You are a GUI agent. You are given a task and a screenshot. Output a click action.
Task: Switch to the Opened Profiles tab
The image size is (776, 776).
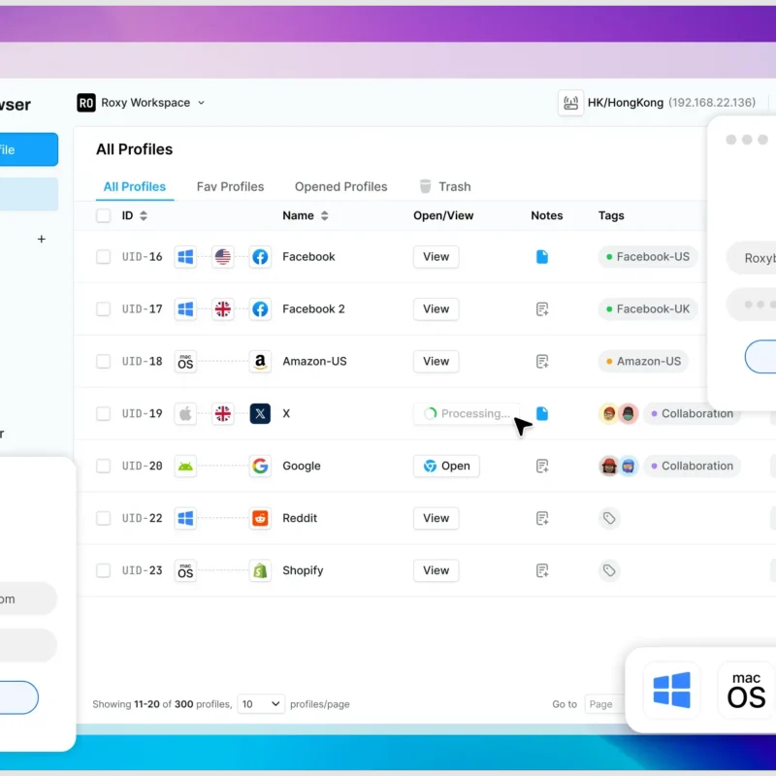tap(340, 187)
